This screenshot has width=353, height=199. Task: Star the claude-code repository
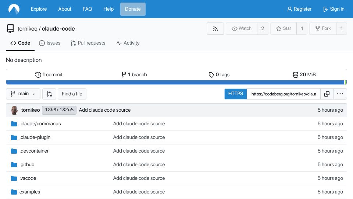284,28
